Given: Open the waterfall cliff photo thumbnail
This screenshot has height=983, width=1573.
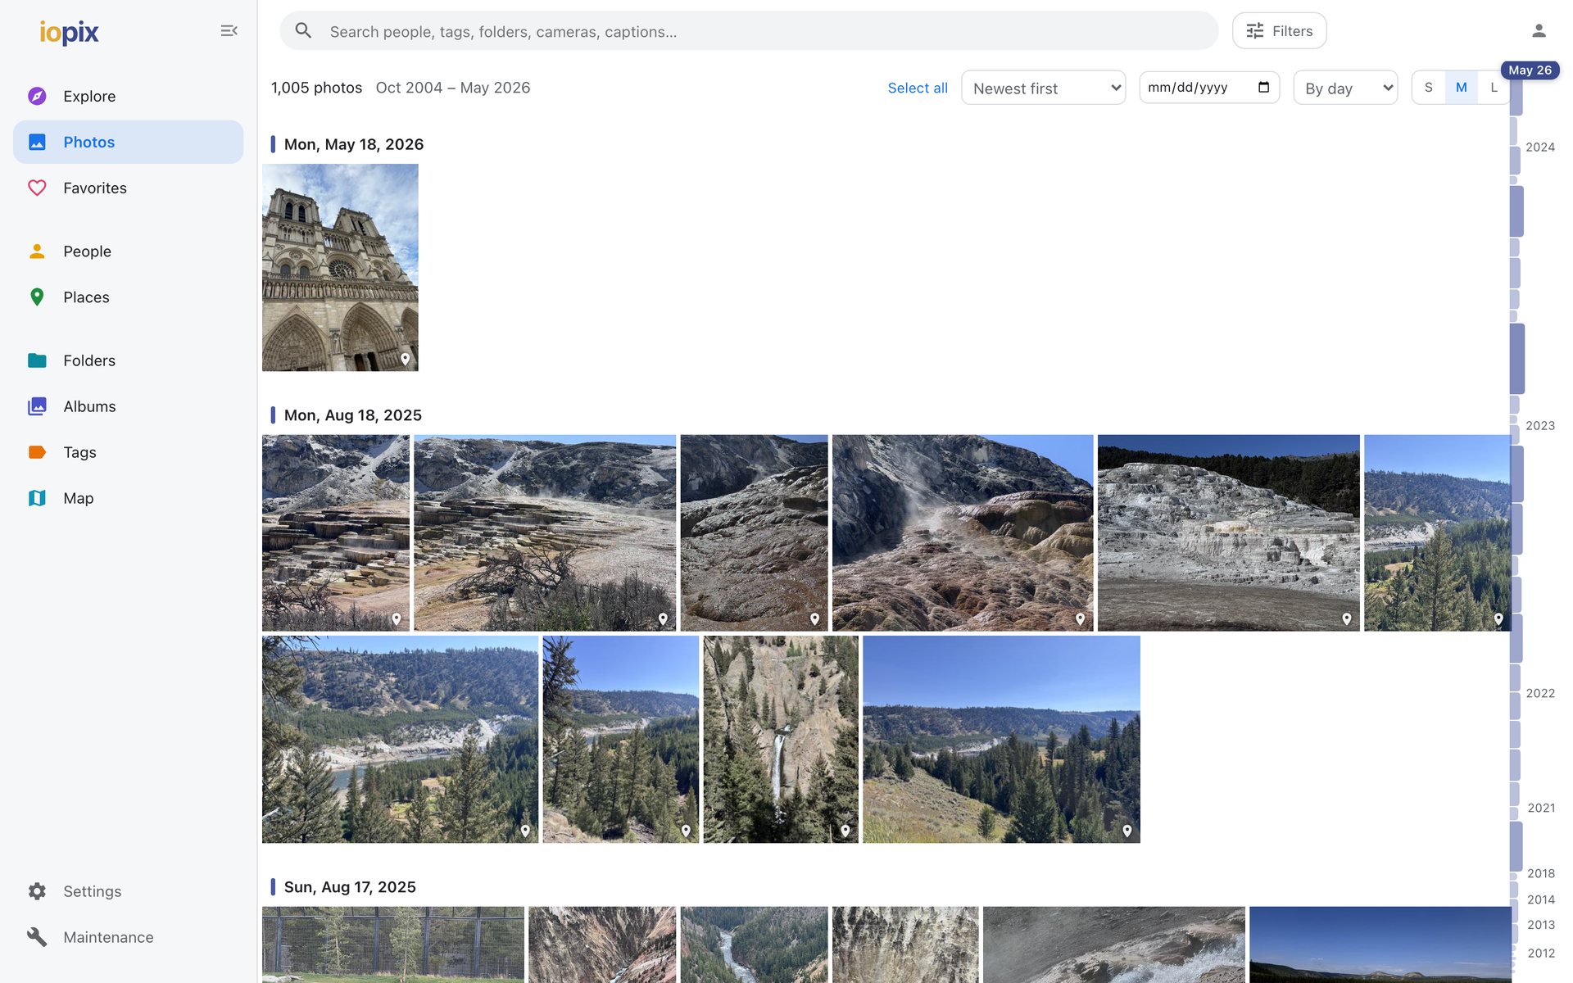Looking at the screenshot, I should click(x=781, y=739).
